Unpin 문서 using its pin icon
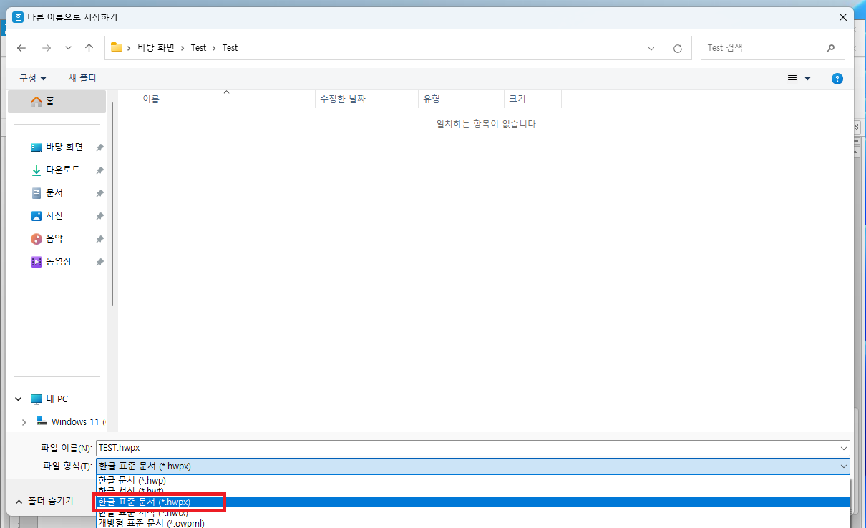The height and width of the screenshot is (528, 866). tap(100, 192)
